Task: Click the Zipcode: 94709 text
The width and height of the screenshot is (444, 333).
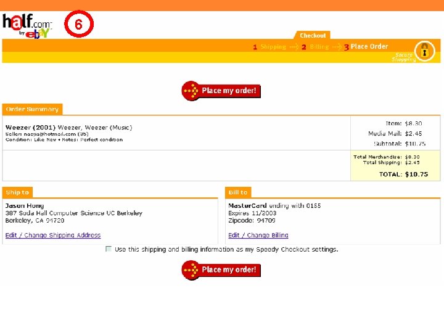Action: click(252, 220)
